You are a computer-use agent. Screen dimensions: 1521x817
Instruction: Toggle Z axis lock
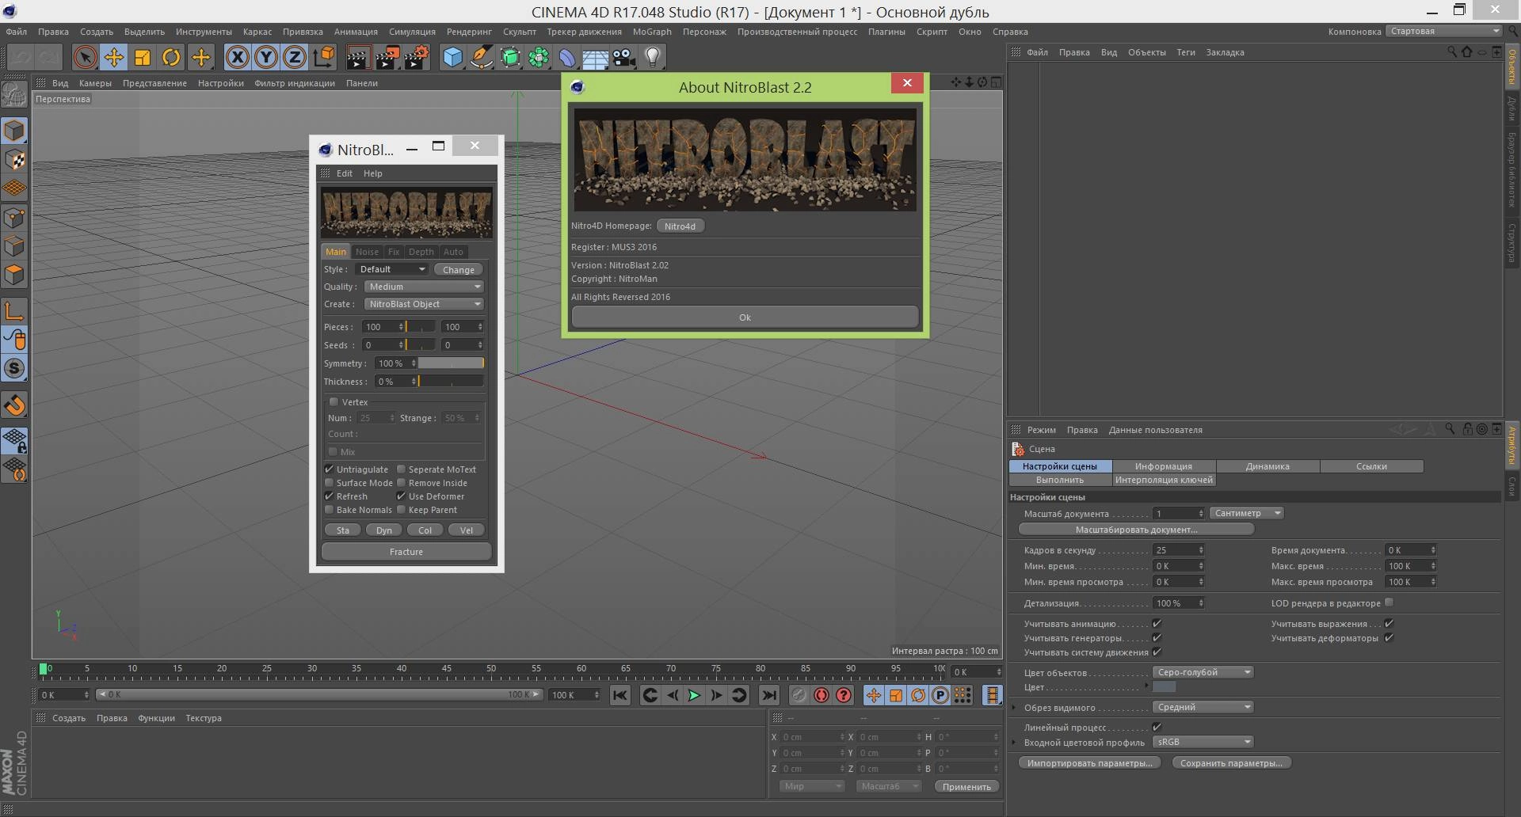tap(295, 57)
